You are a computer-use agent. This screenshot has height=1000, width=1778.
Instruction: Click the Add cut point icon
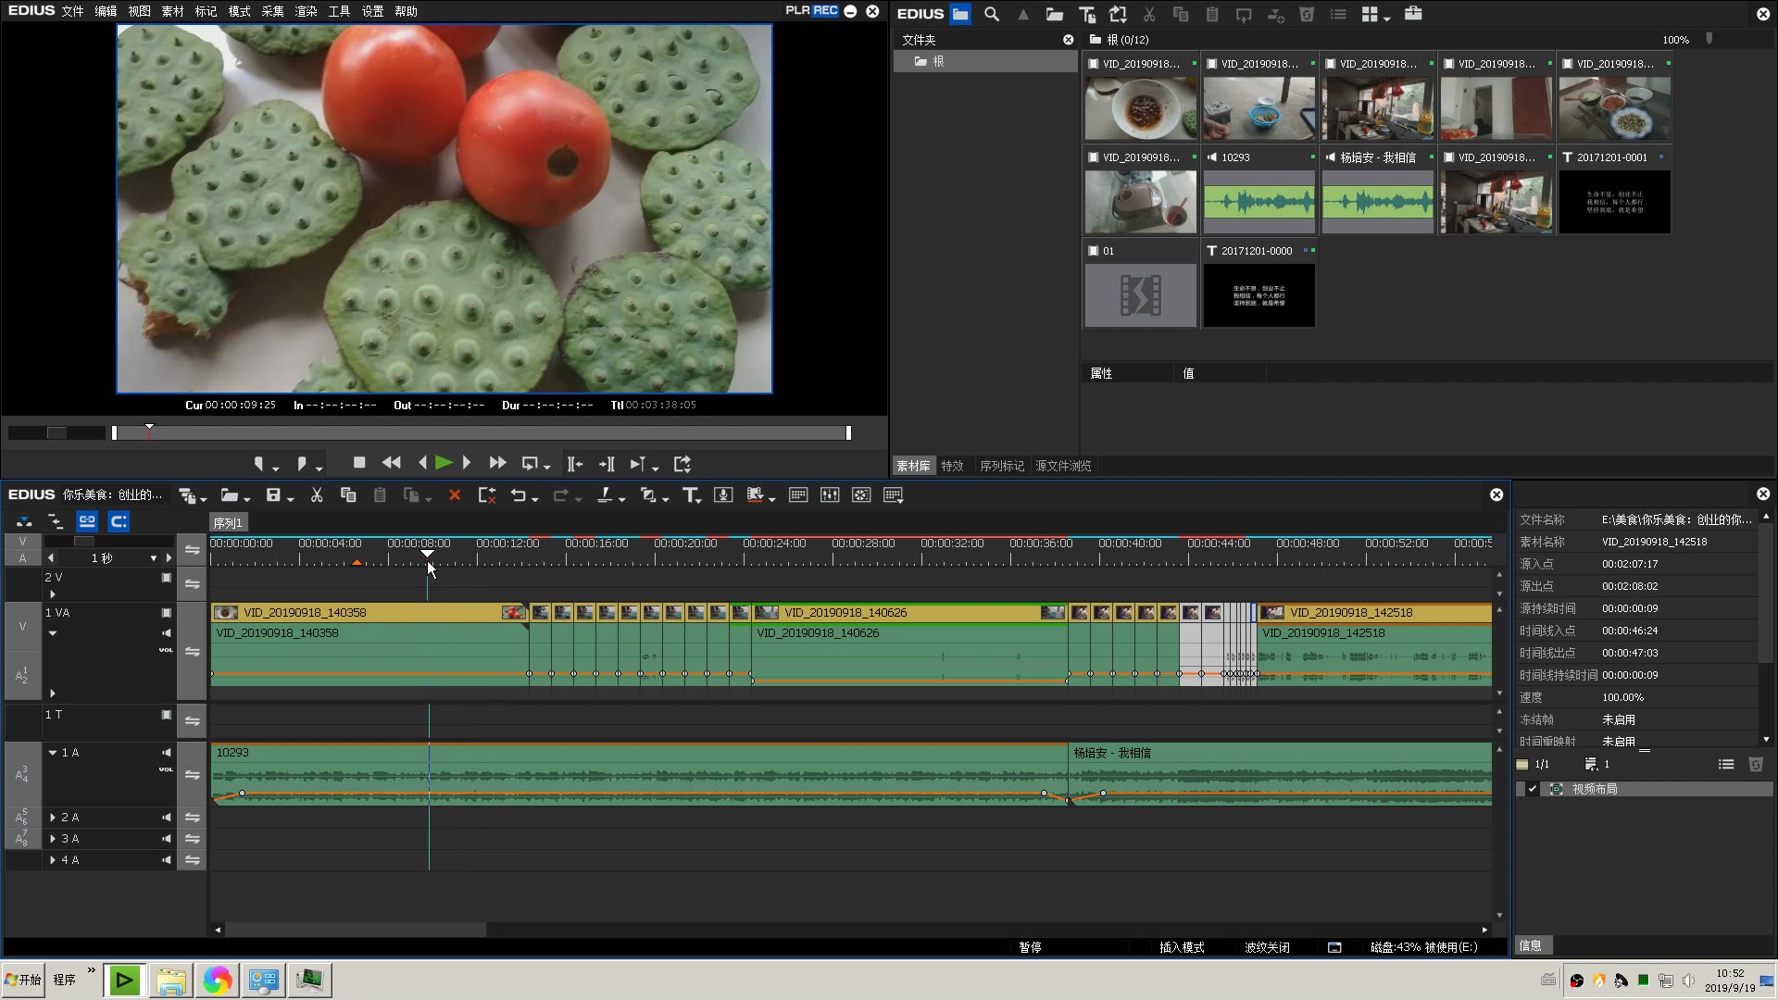pos(604,495)
